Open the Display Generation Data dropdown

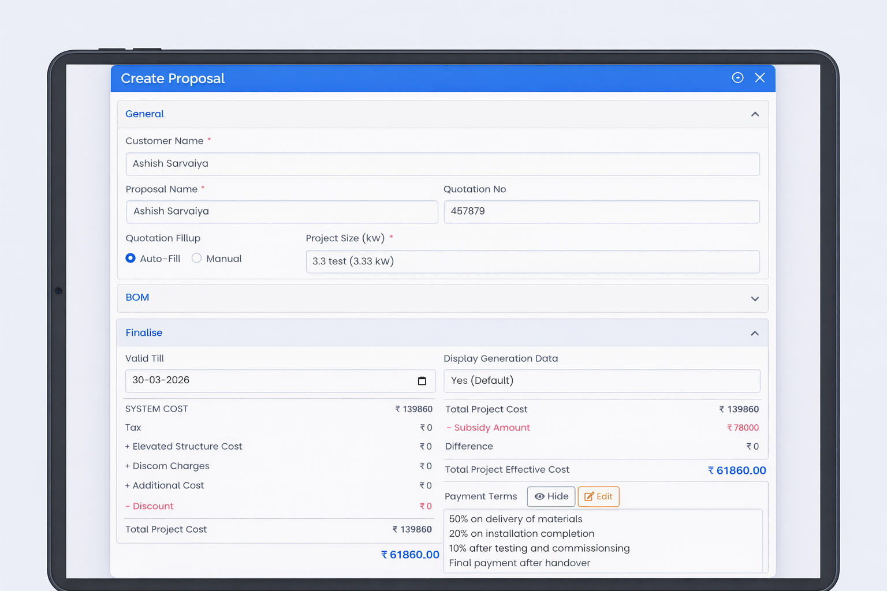pos(601,381)
